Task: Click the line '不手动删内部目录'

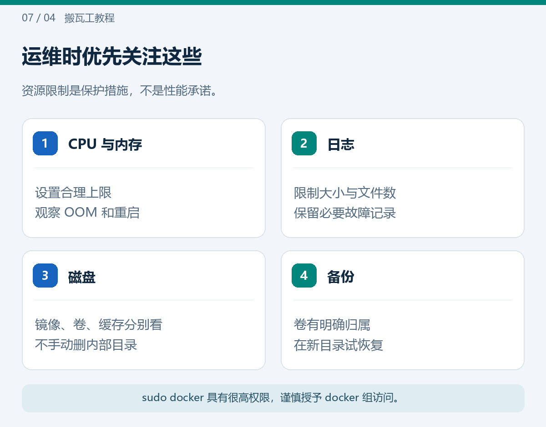Action: pyautogui.click(x=86, y=345)
